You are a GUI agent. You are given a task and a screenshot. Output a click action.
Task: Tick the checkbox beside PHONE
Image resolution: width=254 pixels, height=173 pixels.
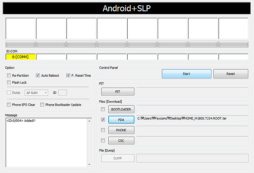[x=103, y=130]
